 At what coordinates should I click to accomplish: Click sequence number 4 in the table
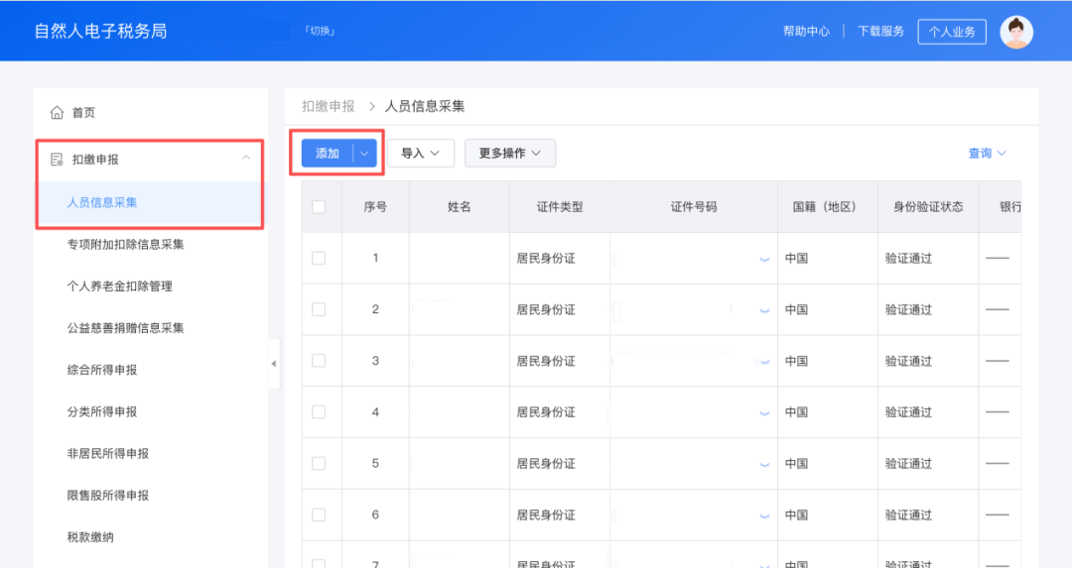375,411
